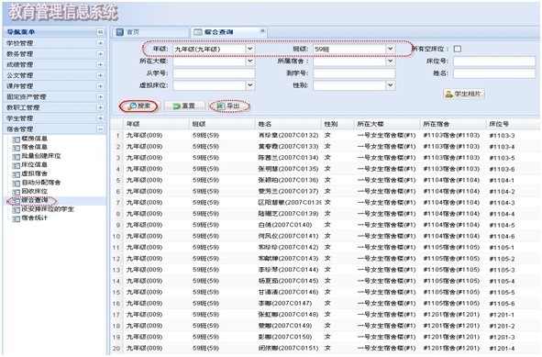Click the 没安排床位的学生 item icon
Viewport: 542px width, 357px height.
pyautogui.click(x=16, y=209)
